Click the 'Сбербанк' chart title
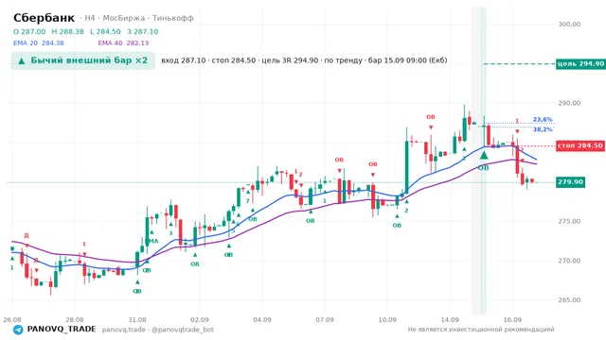This screenshot has width=606, height=340. 44,18
